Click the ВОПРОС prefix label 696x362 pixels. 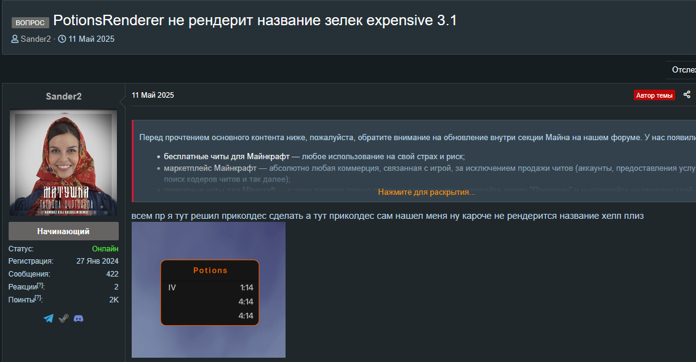click(x=30, y=22)
